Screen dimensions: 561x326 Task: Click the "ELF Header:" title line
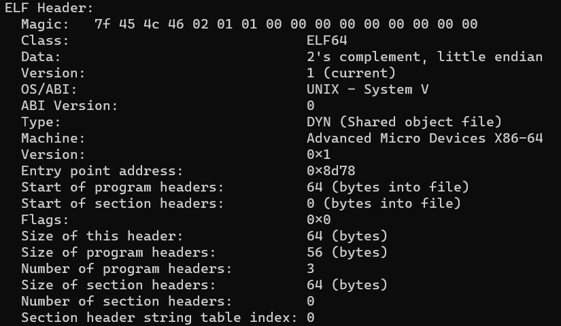pyautogui.click(x=50, y=8)
